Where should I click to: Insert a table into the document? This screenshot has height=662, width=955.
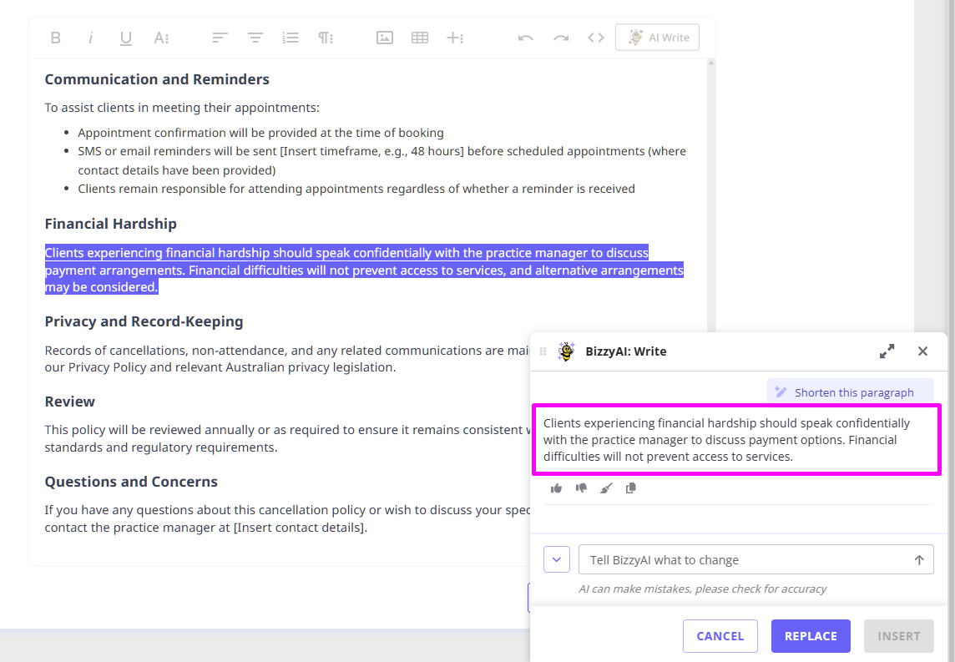(420, 38)
